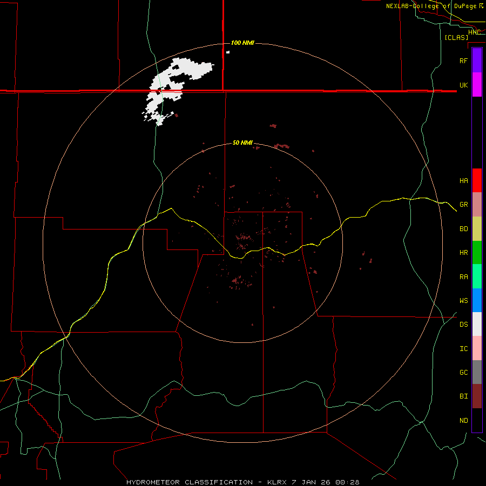Click the UK legend label
486x486 pixels.
pos(463,85)
